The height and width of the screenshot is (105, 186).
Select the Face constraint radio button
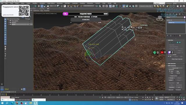(169, 73)
